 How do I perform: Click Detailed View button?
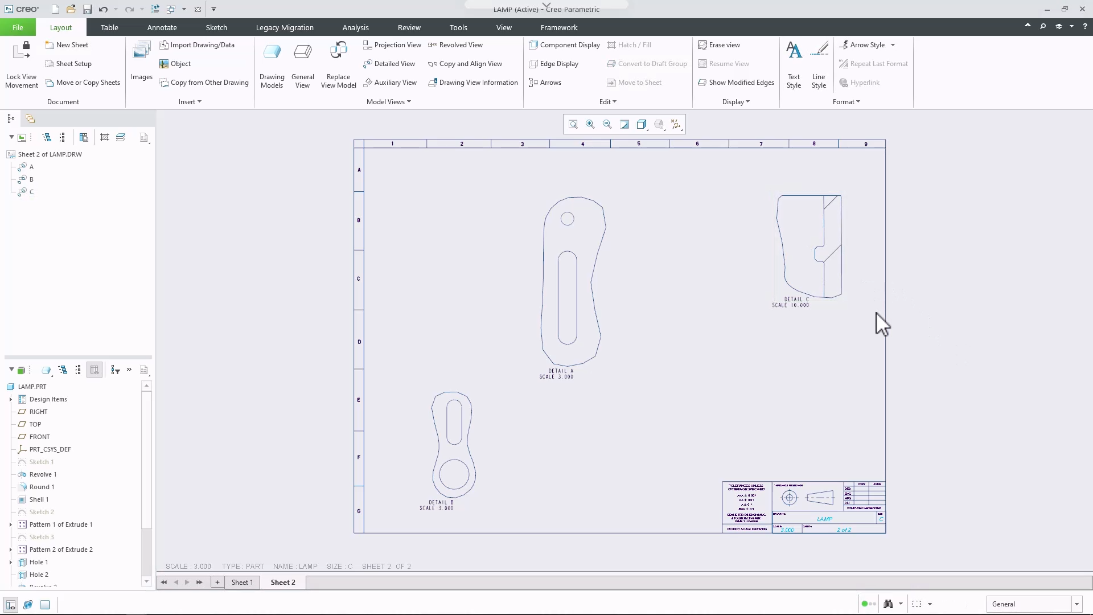pos(389,64)
